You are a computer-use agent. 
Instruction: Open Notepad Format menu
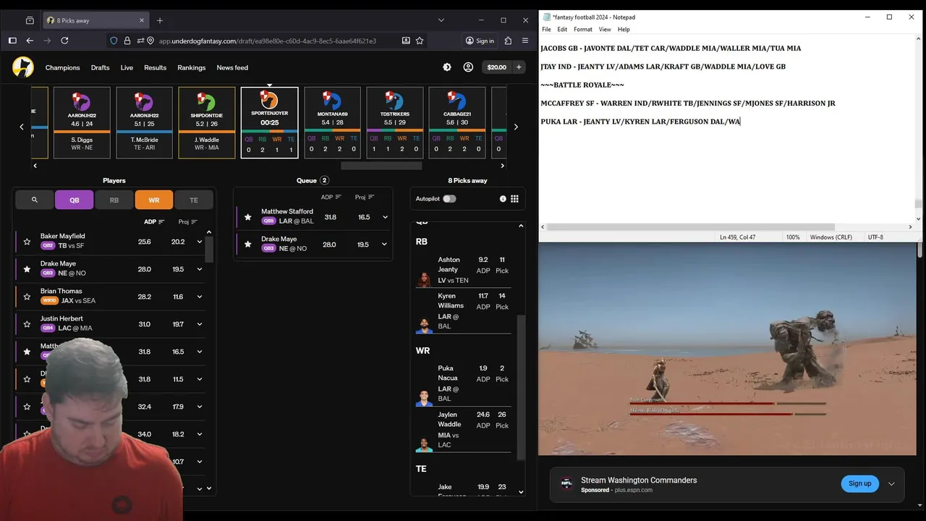[x=583, y=29]
